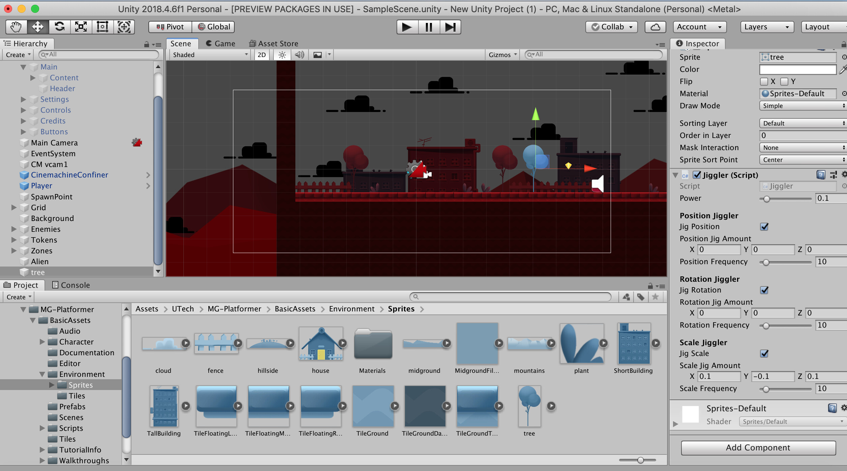Select the Rotate tool

coord(59,27)
